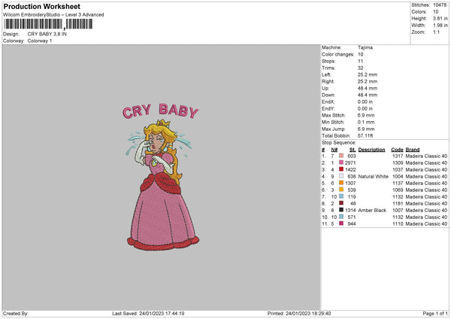Click the Trims value 32
This screenshot has height=319, width=451.
point(360,68)
